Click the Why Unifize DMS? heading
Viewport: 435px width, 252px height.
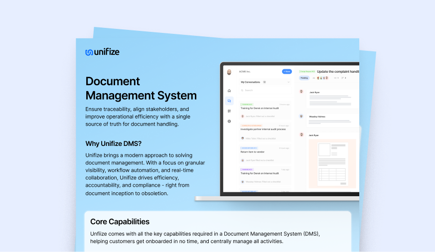[x=114, y=143]
